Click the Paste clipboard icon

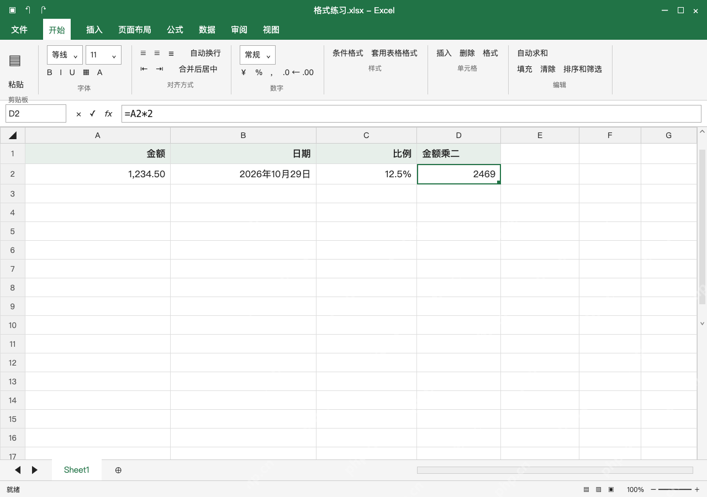point(15,61)
